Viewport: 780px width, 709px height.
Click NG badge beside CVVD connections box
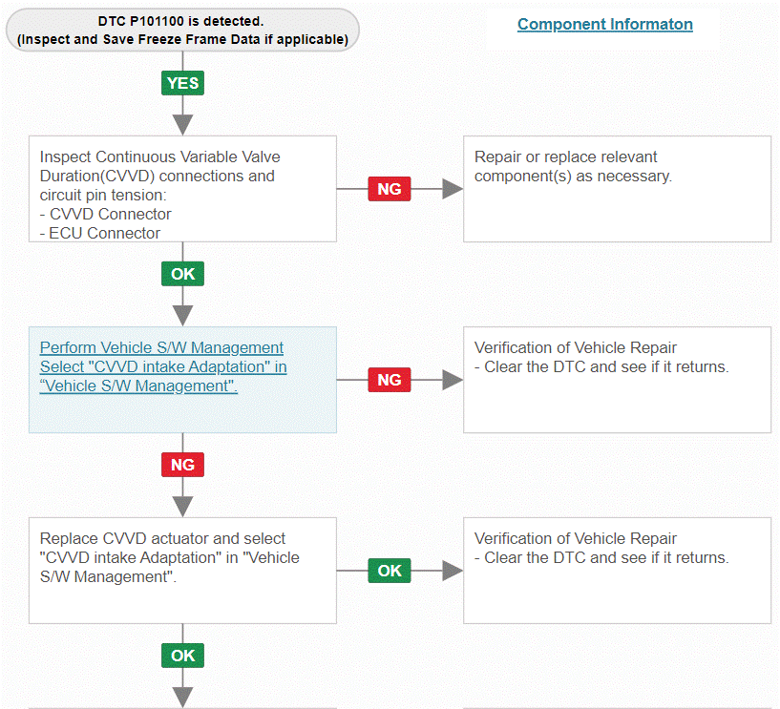(x=390, y=189)
